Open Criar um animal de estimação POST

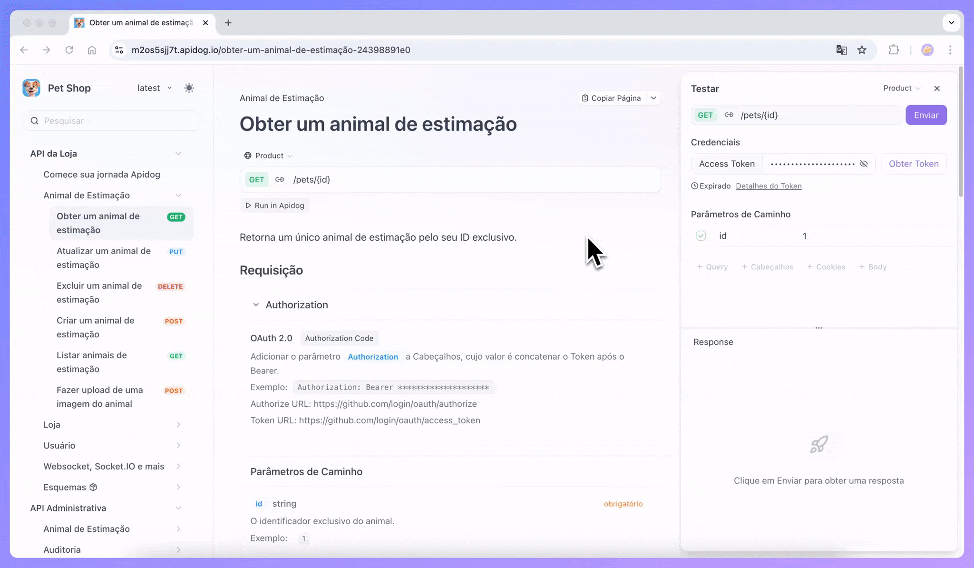pos(121,327)
